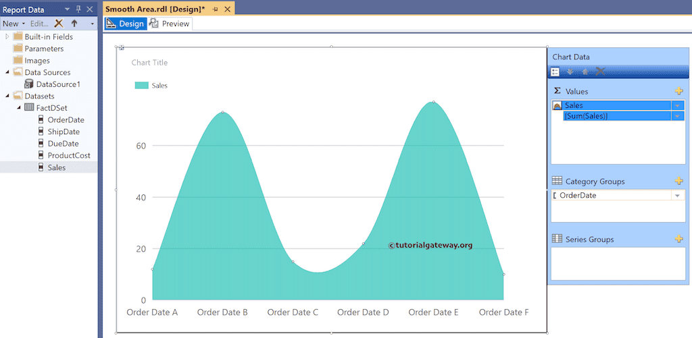Select the OrderDate field icon
Image resolution: width=692 pixels, height=338 pixels.
click(41, 119)
